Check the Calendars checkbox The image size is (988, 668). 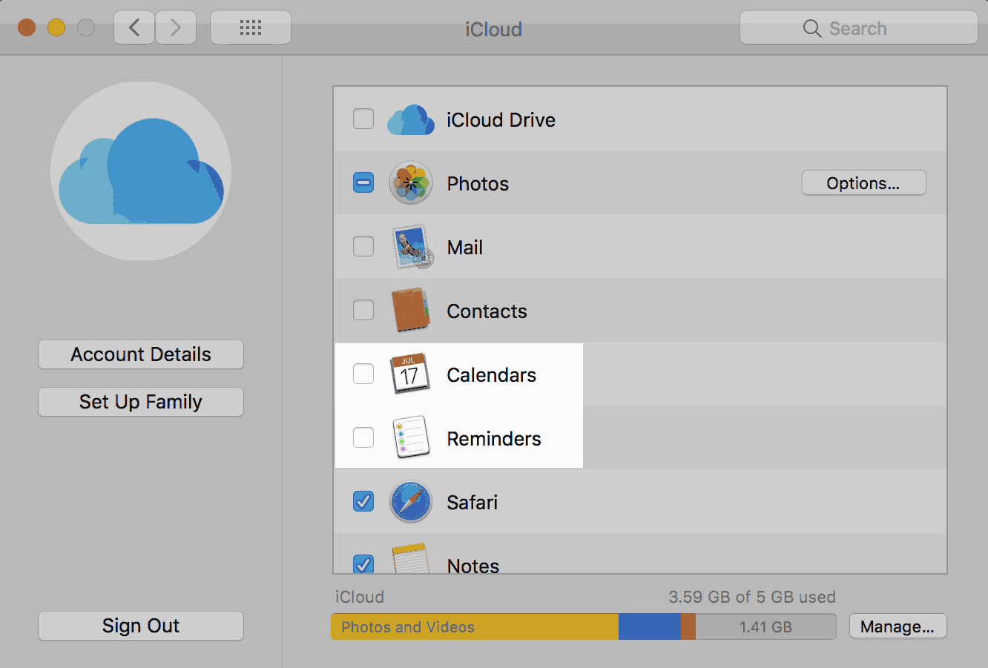point(363,374)
